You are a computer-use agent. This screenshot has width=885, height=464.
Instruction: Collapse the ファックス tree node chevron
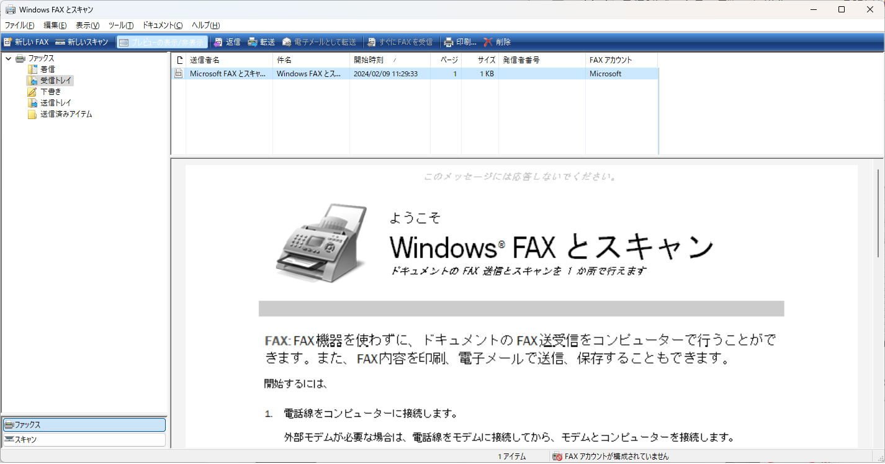8,58
